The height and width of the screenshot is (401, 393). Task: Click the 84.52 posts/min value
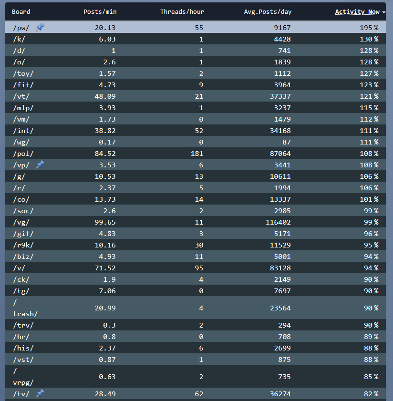click(105, 154)
